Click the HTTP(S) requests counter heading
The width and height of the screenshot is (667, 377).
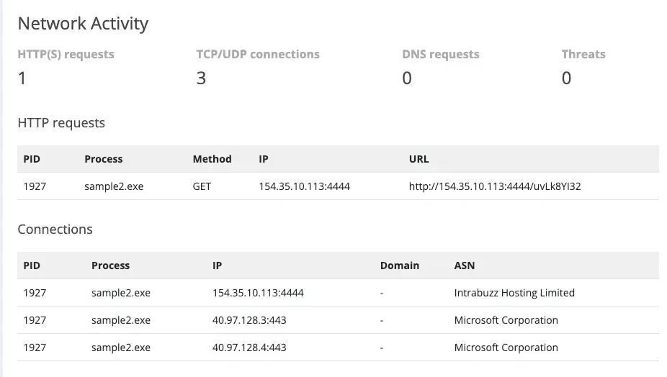coord(66,55)
